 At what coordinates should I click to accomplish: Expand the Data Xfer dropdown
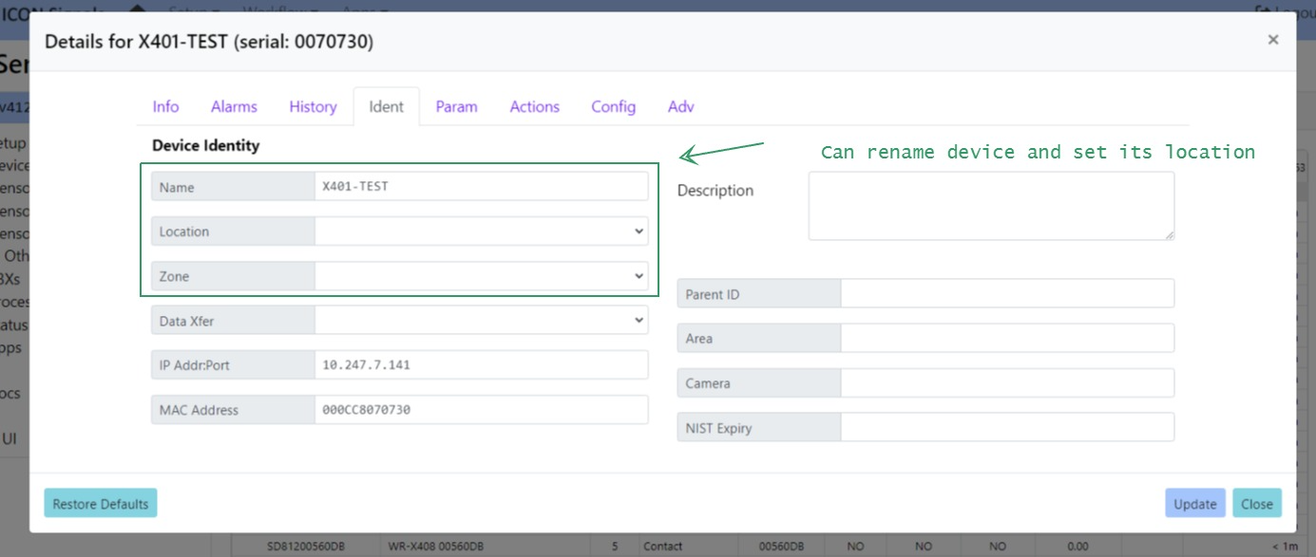click(x=481, y=321)
